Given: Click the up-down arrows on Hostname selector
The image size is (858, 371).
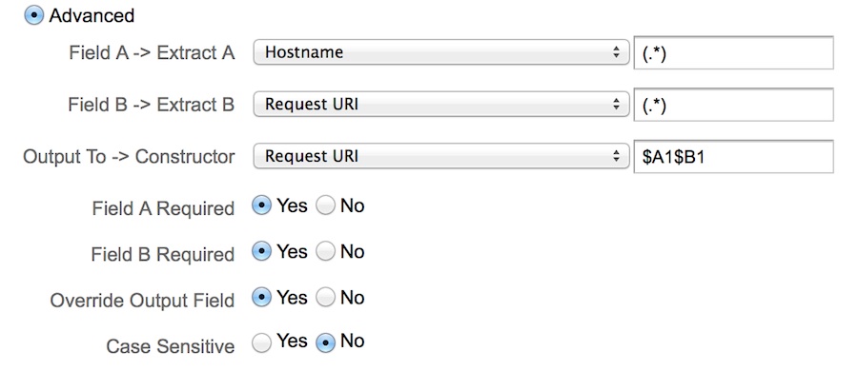Looking at the screenshot, I should pyautogui.click(x=616, y=52).
